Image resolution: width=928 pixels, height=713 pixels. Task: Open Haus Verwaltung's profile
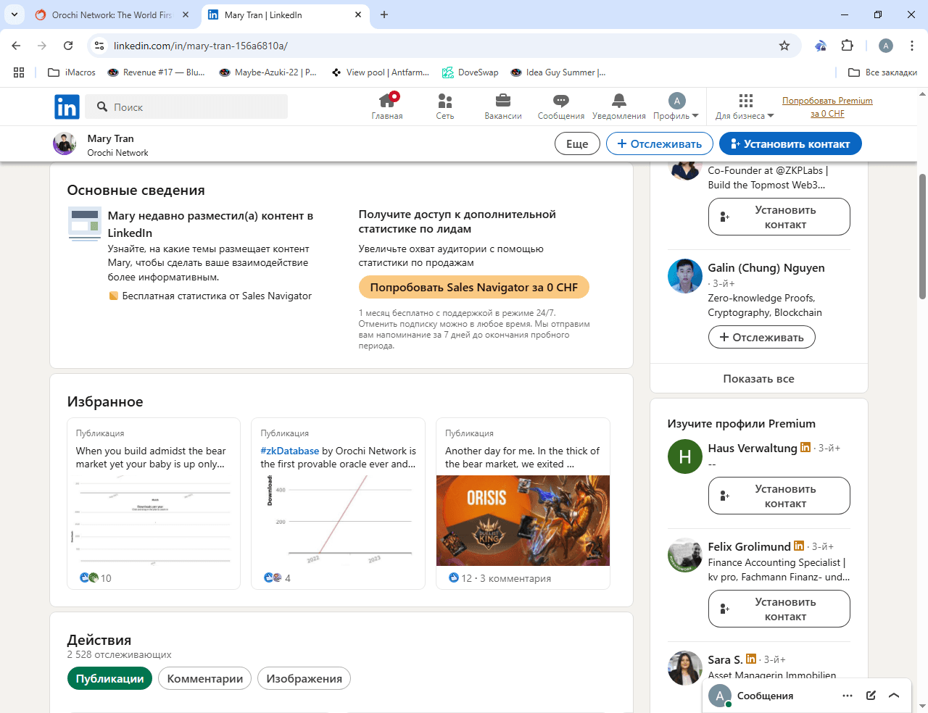(753, 448)
